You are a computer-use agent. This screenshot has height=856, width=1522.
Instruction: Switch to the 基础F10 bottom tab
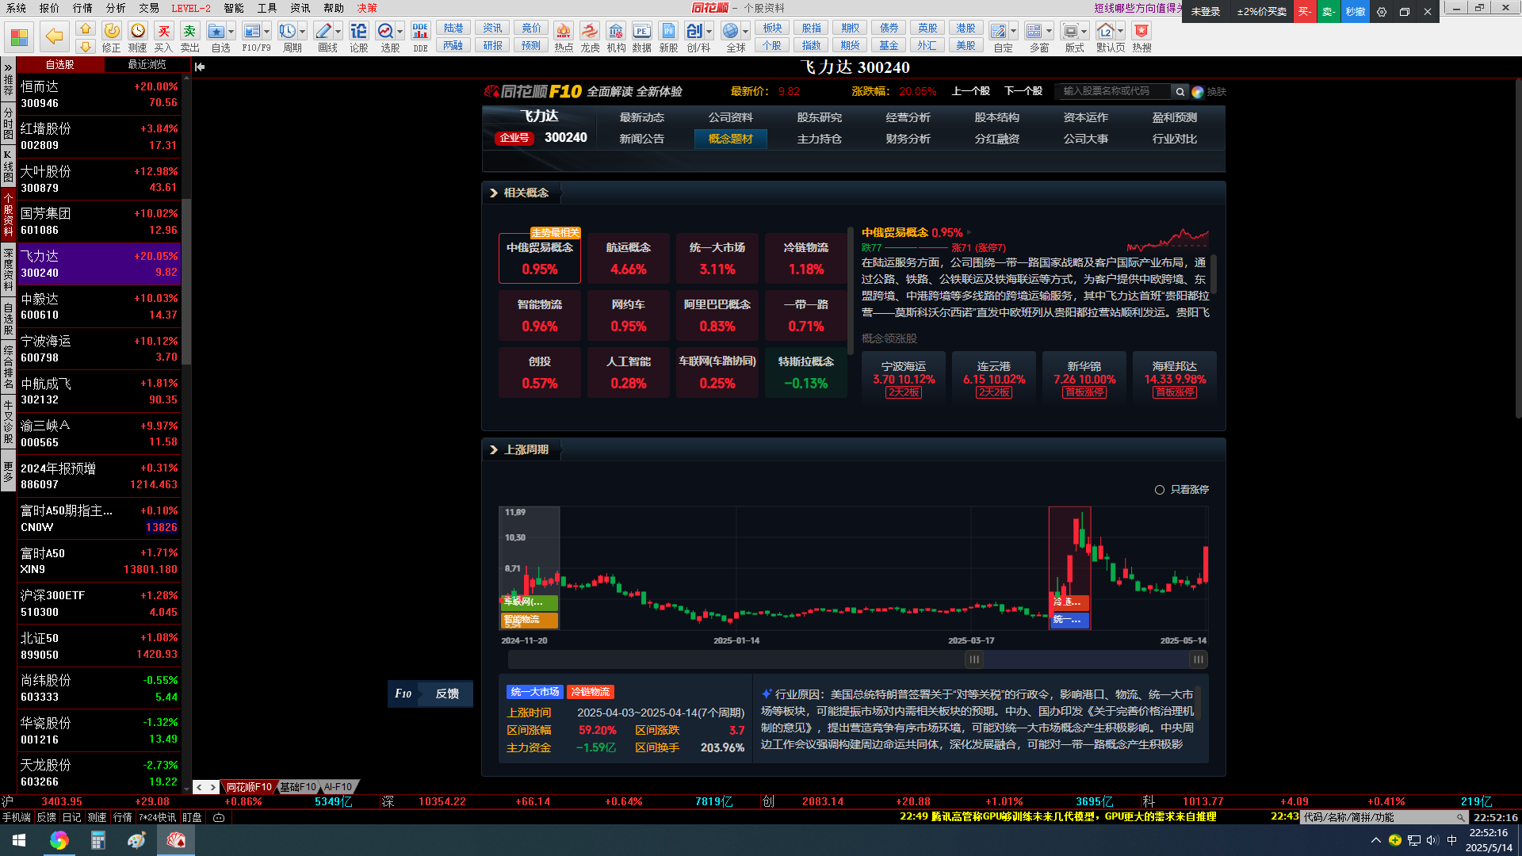point(297,787)
